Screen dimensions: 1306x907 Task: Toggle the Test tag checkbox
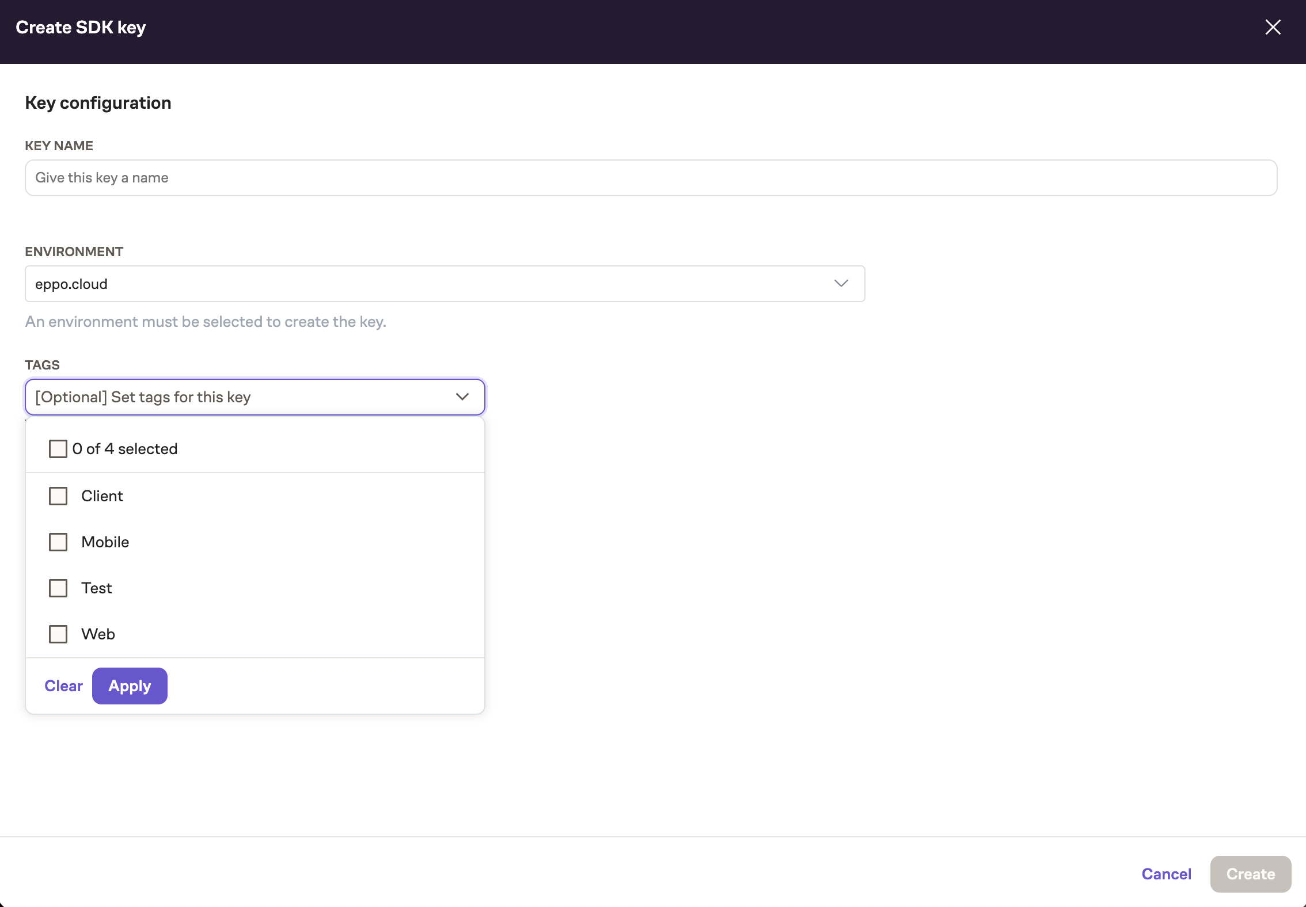58,588
